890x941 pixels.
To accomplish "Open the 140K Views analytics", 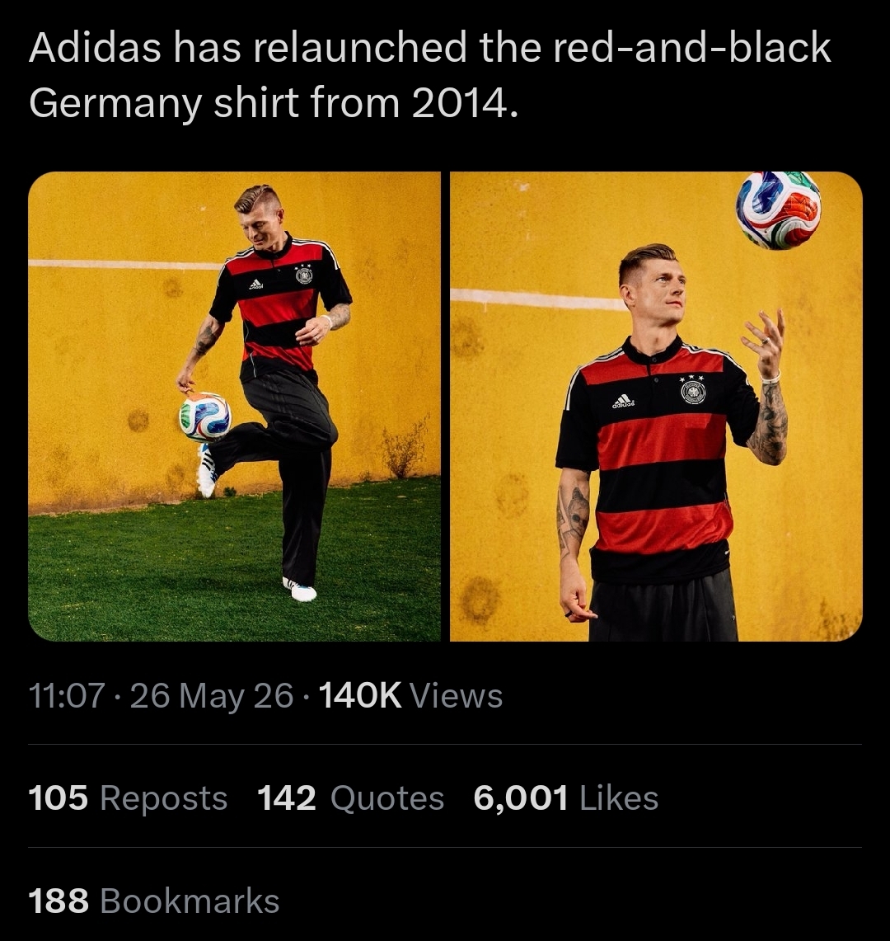I will click(411, 695).
